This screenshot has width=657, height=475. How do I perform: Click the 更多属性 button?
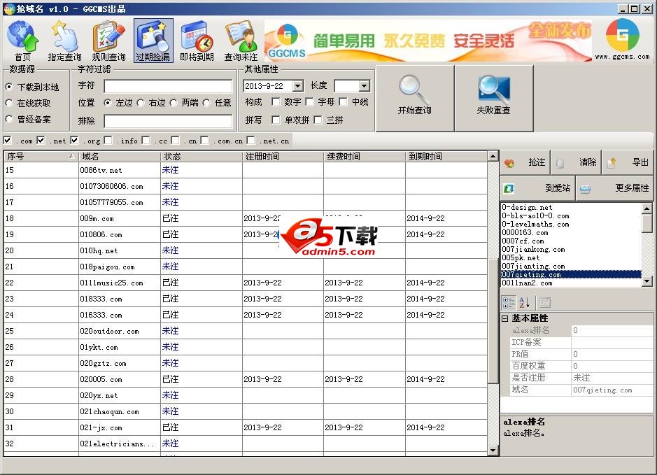click(614, 188)
